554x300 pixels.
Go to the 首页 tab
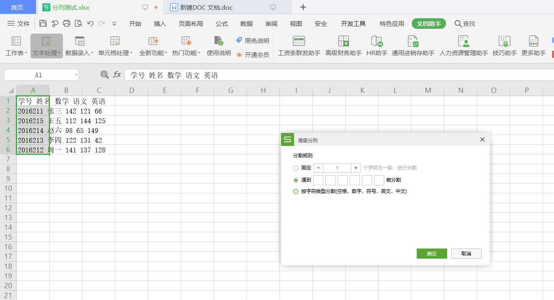tap(17, 7)
